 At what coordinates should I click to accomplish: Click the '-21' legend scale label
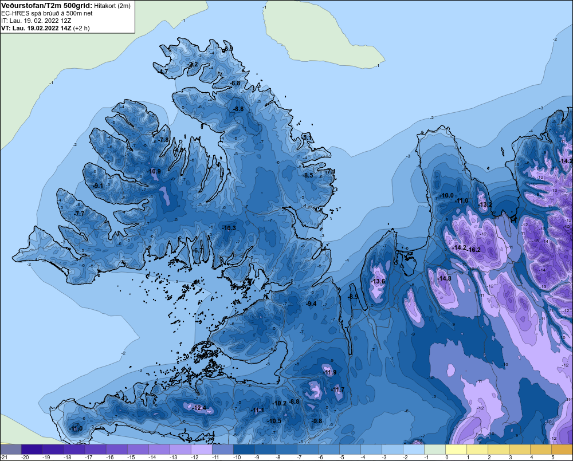[x=4, y=458]
